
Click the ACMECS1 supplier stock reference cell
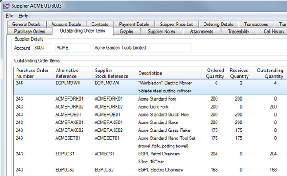pyautogui.click(x=104, y=154)
